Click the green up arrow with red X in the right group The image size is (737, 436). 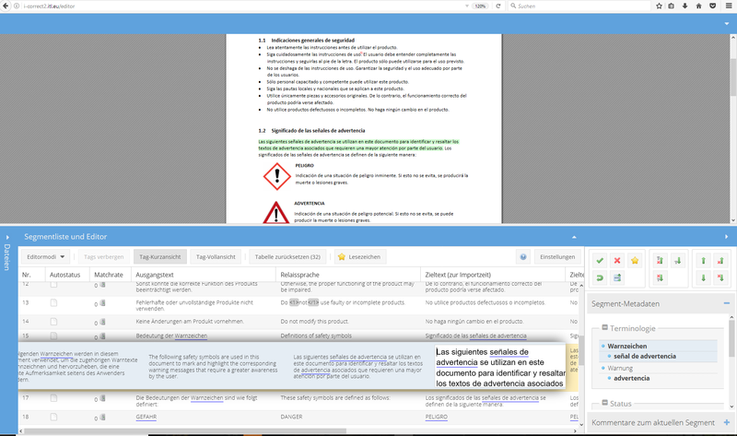pos(720,261)
